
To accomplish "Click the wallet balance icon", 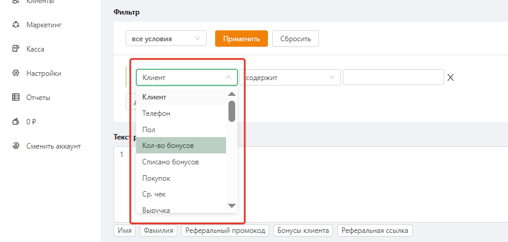I will point(16,122).
